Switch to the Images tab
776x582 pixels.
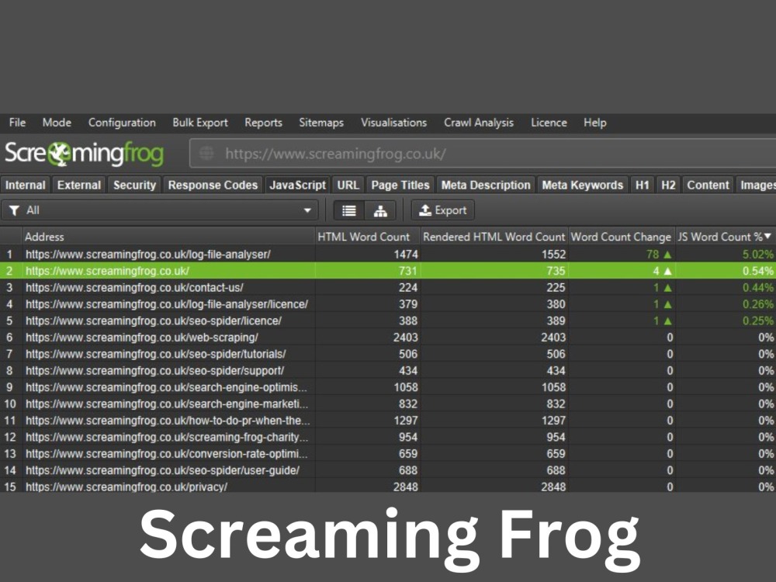tap(756, 185)
